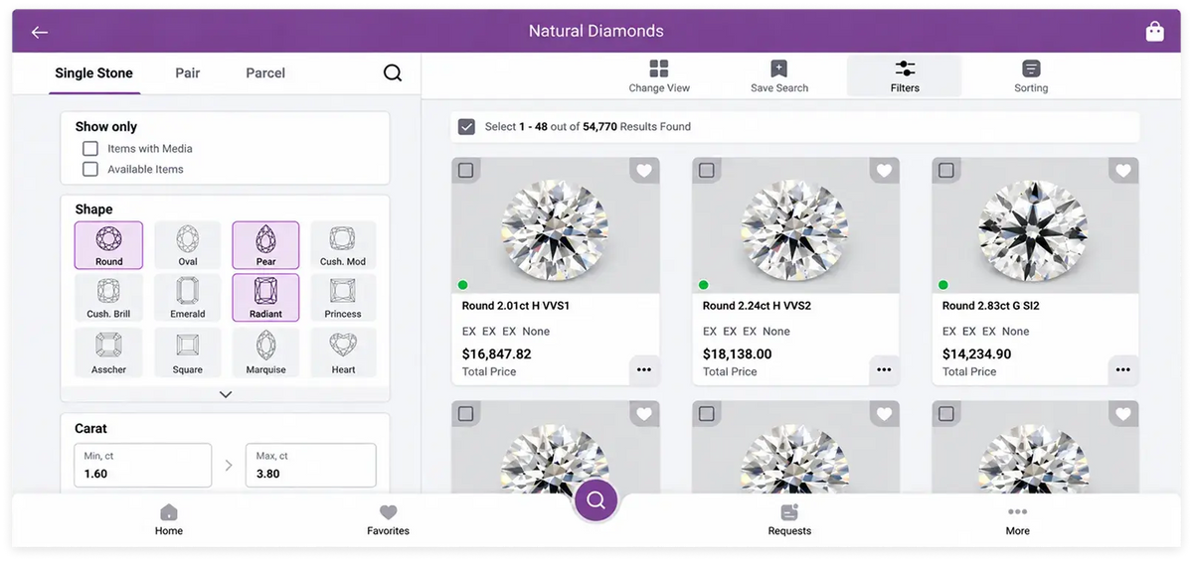
Task: Open More in bottom navigation
Action: pos(1017,520)
